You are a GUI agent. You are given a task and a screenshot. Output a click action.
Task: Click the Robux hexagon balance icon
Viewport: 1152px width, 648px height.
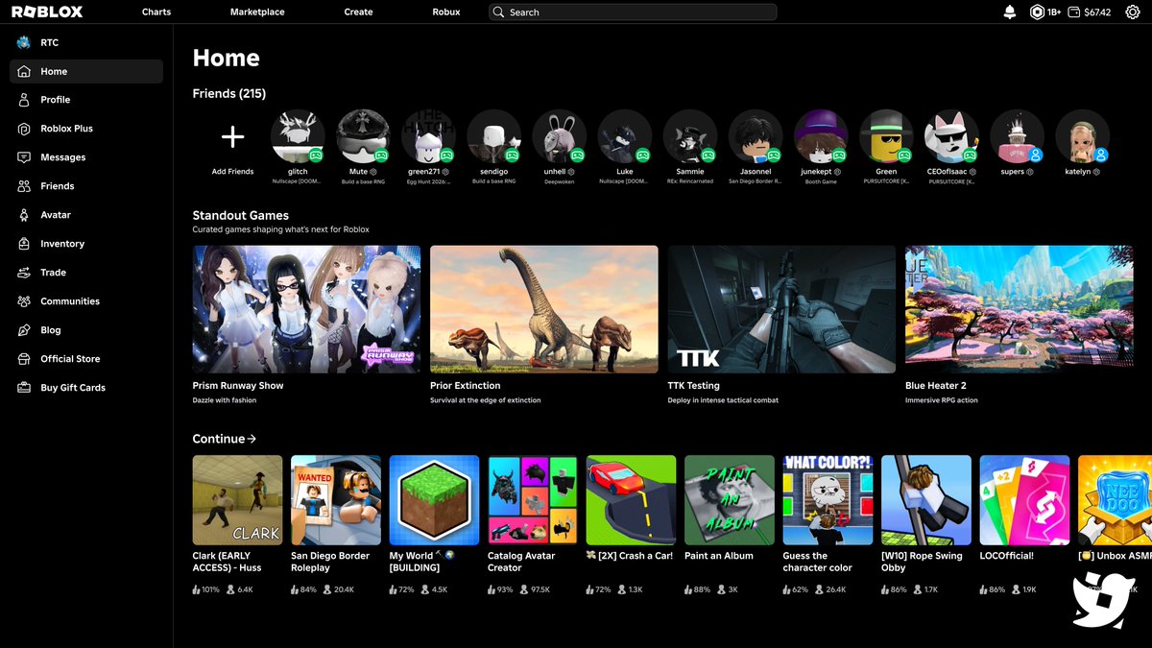tap(1037, 12)
